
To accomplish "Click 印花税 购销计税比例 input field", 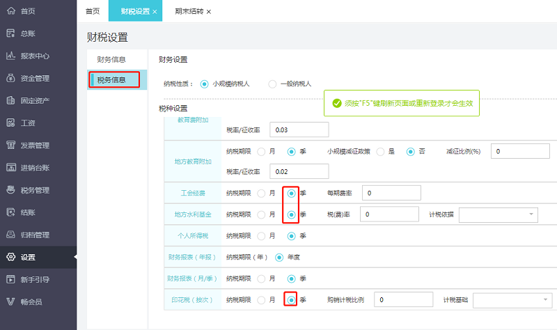I will pyautogui.click(x=404, y=299).
